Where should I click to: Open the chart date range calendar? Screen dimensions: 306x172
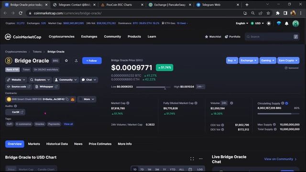tap(190, 170)
